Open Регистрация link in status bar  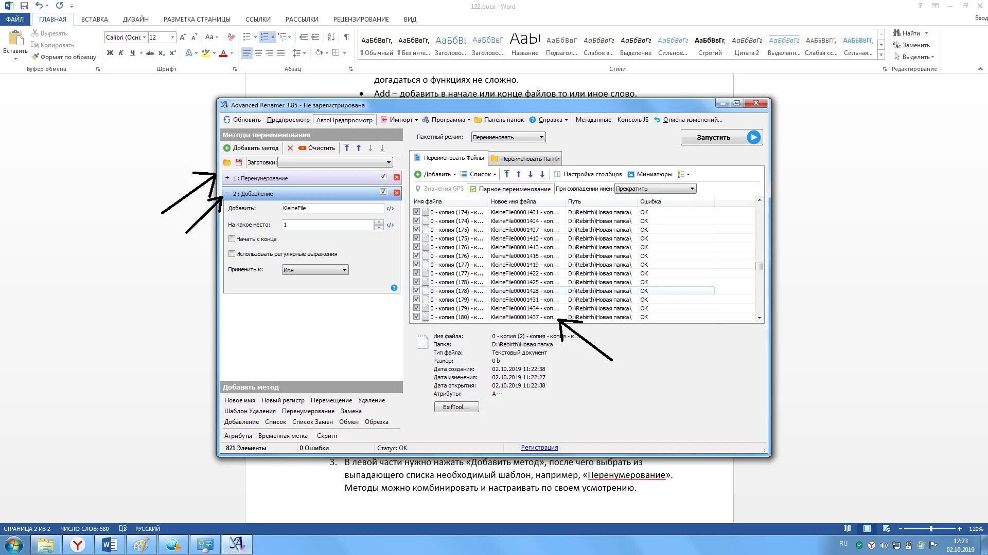(x=539, y=448)
